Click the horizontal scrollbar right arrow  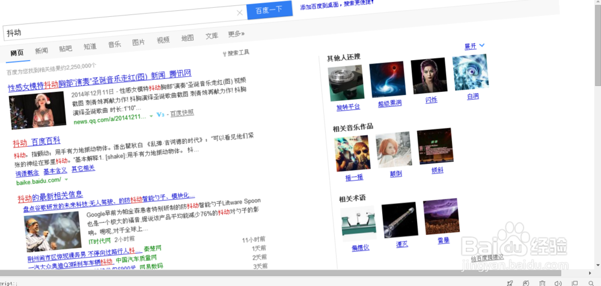590,273
